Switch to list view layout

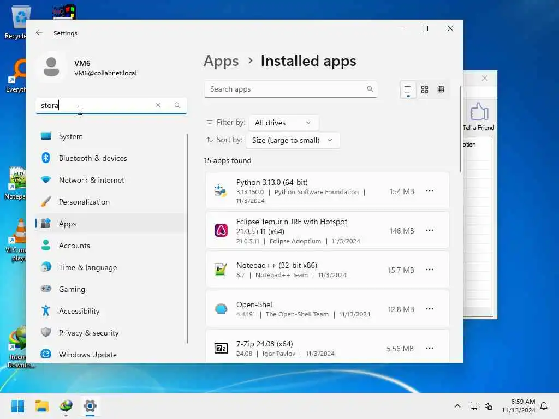[408, 89]
